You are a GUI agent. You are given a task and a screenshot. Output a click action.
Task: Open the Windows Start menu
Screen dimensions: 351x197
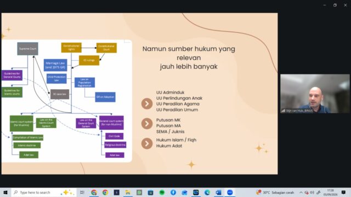pos(5,192)
